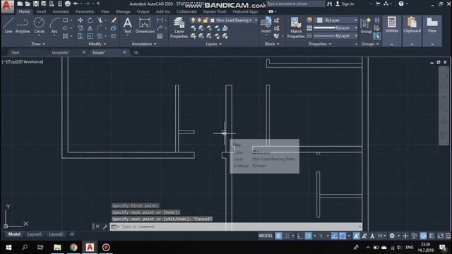This screenshot has width=452, height=254.
Task: Select the Polyline tool
Action: click(x=23, y=25)
